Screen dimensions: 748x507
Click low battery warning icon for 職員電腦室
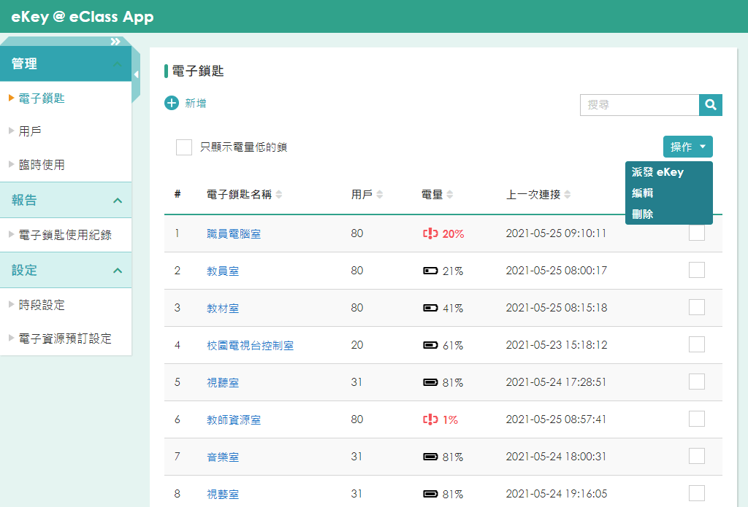point(430,233)
